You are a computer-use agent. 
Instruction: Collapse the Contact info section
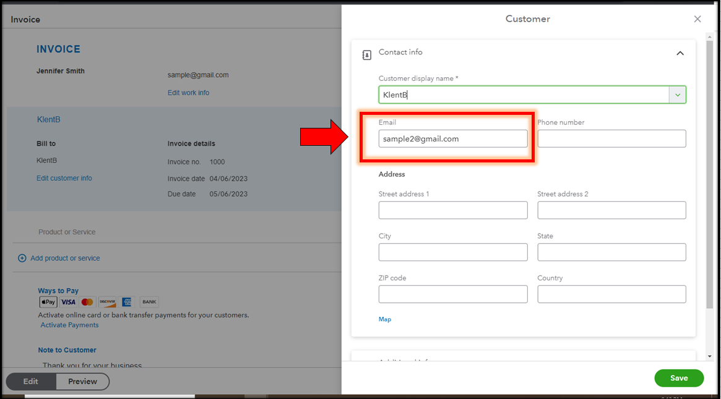(x=680, y=54)
